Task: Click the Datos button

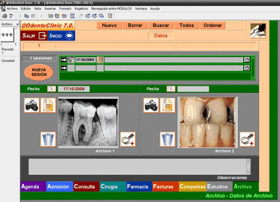Action: (x=161, y=36)
